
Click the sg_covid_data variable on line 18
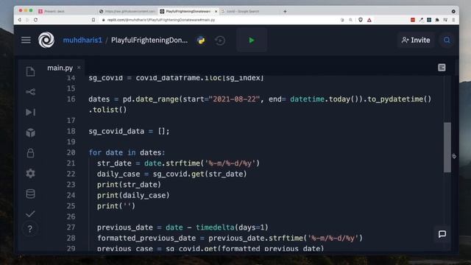(116, 131)
